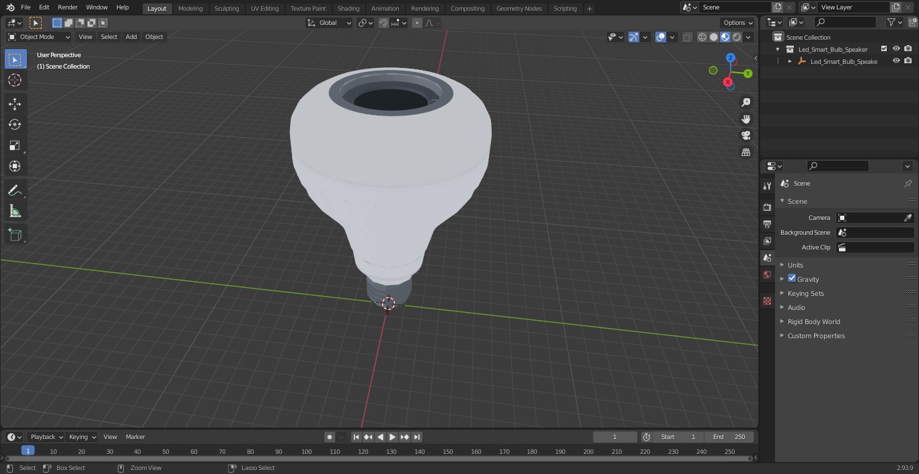Open the File menu
The image size is (919, 474).
pyautogui.click(x=26, y=7)
